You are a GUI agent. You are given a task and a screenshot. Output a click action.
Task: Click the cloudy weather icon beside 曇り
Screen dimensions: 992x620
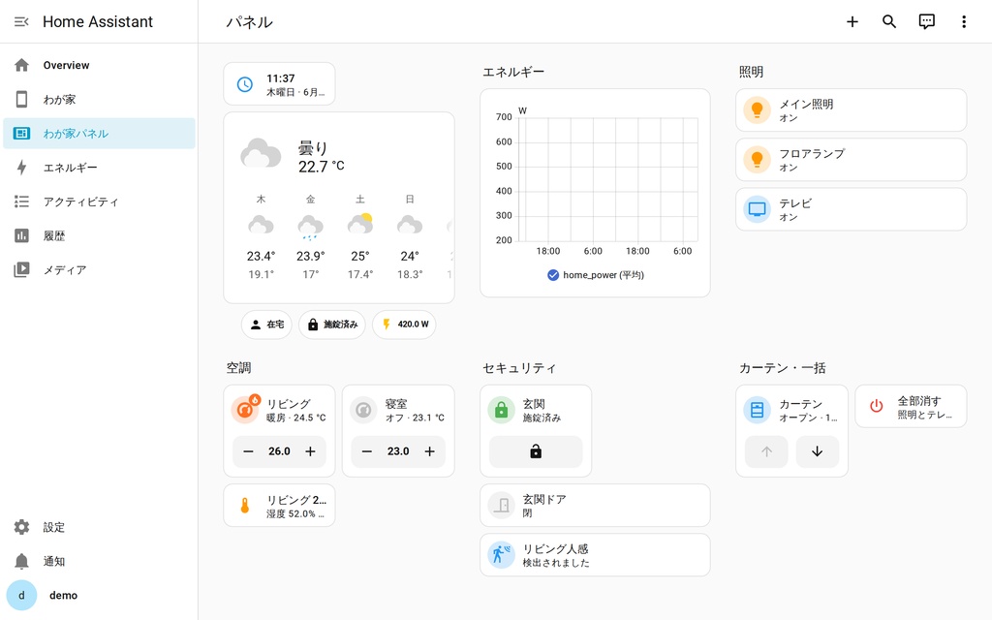tap(261, 153)
